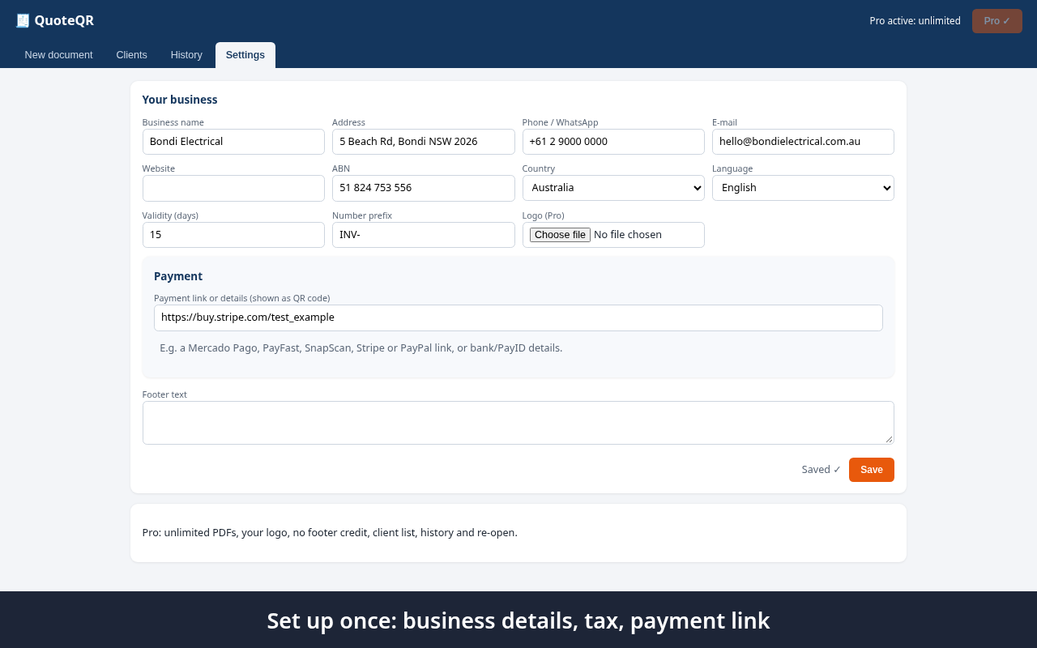Click the orange Save button
1037x648 pixels.
coord(872,470)
